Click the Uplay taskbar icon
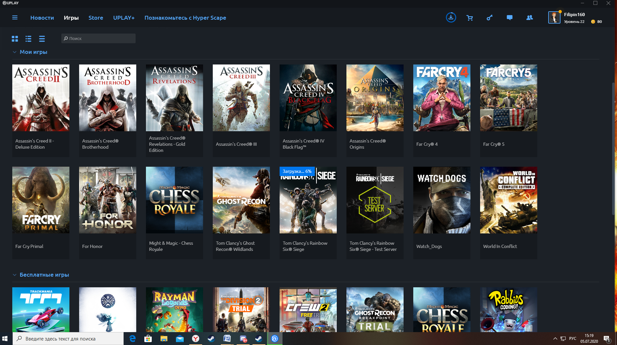 tap(275, 339)
